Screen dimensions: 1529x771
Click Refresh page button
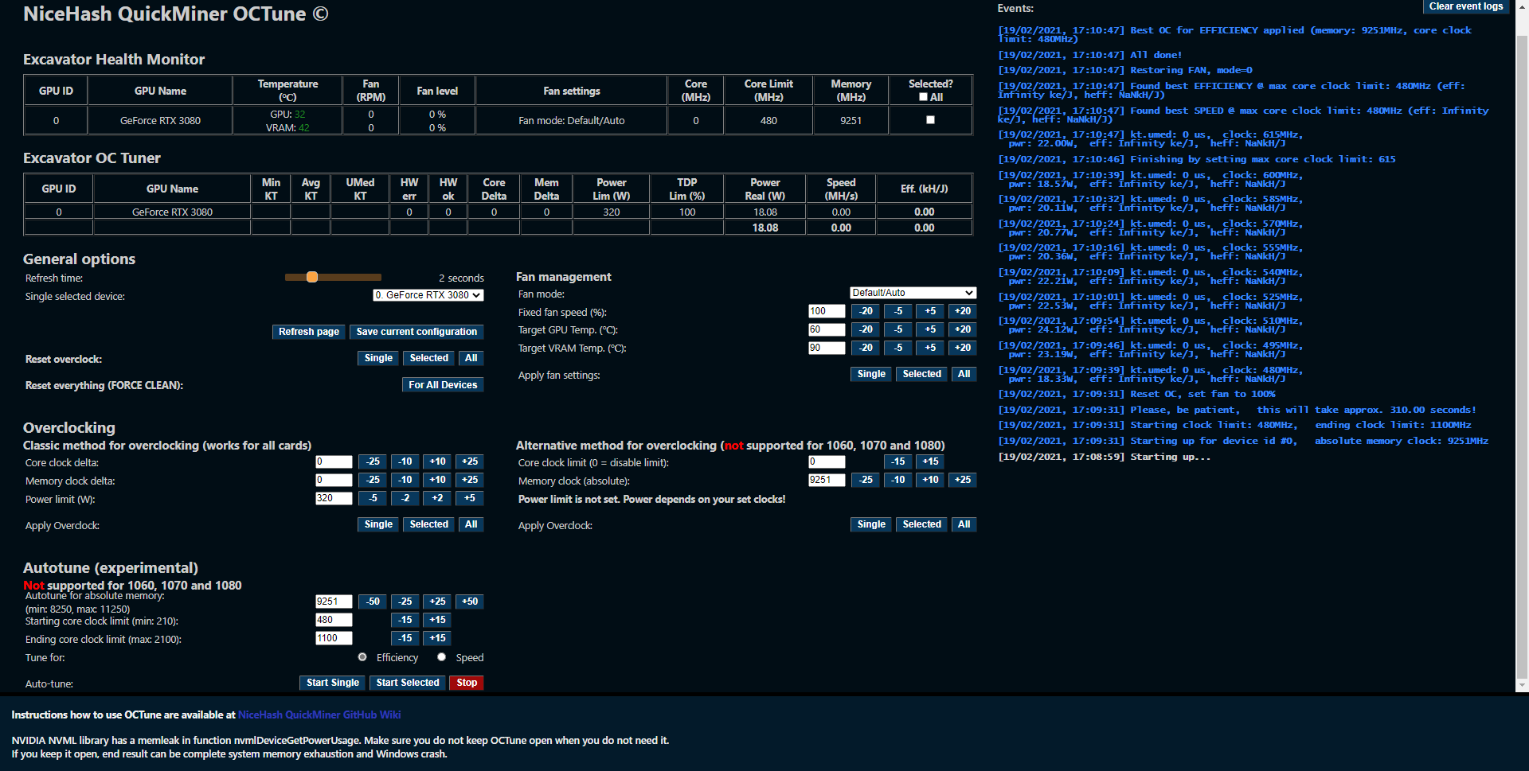point(308,332)
